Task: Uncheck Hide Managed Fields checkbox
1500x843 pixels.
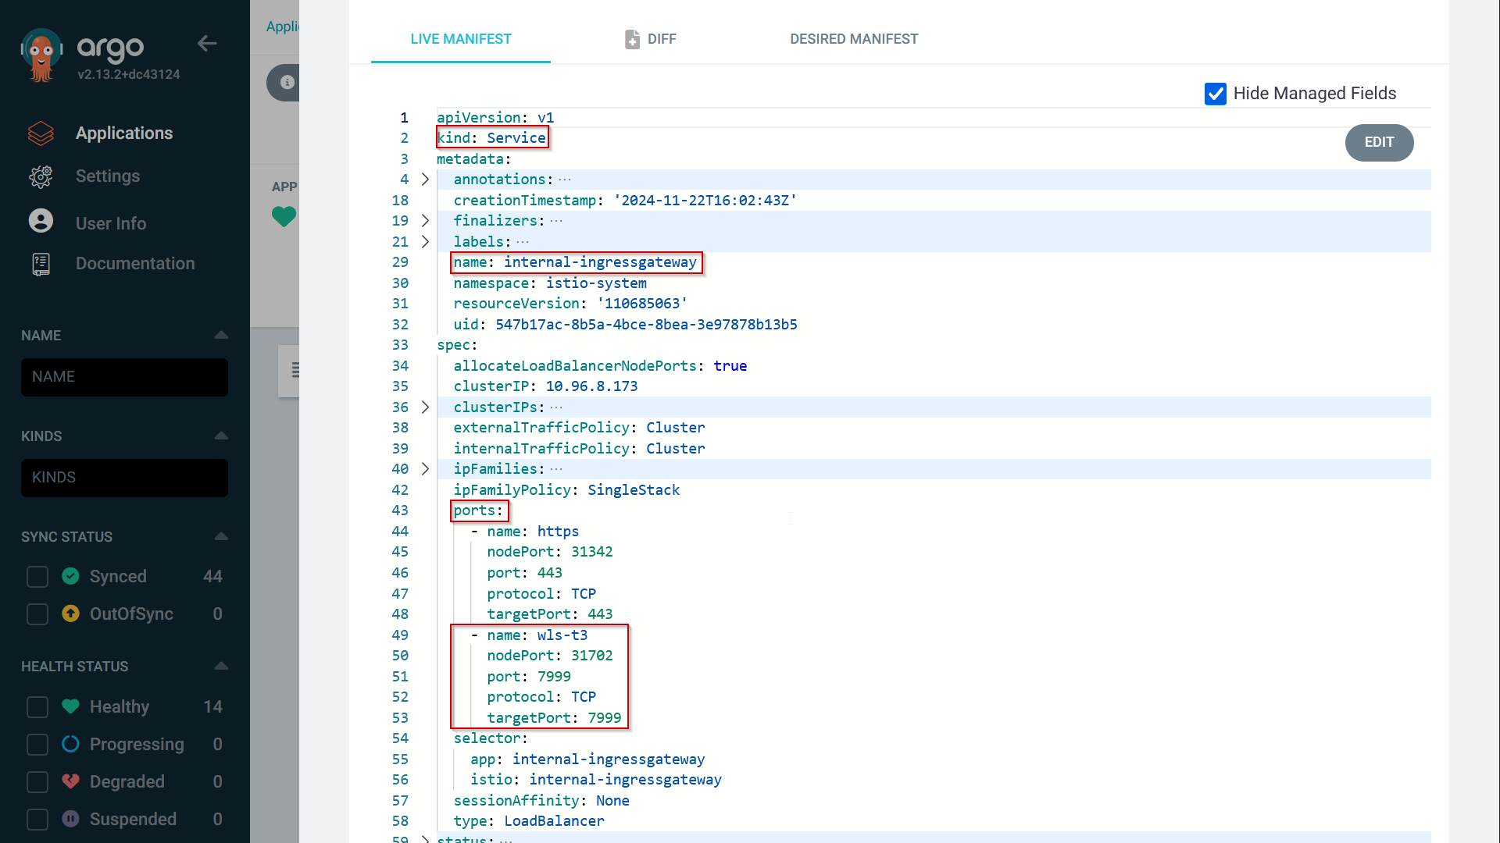Action: [x=1215, y=94]
